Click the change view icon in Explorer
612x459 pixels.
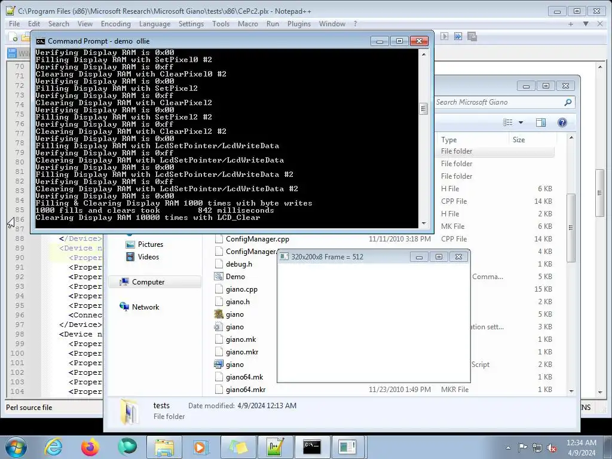(x=508, y=123)
